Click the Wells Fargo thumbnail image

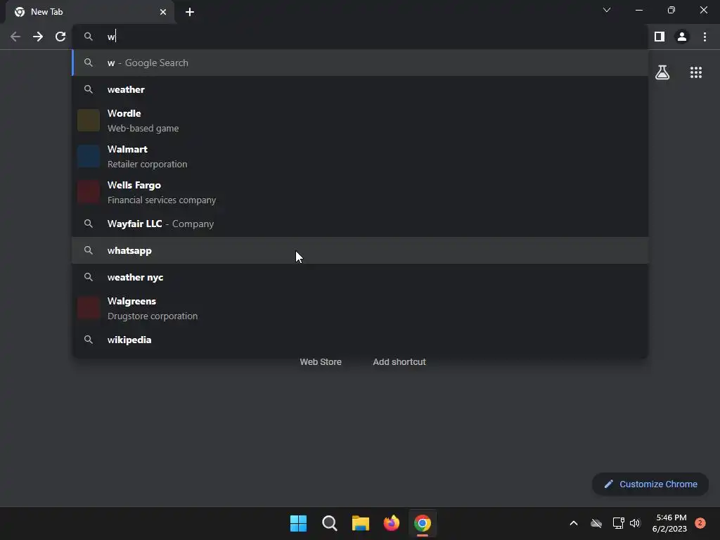pos(89,193)
